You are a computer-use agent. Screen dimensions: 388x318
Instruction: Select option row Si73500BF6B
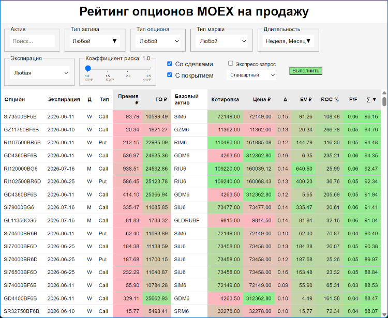[190, 116]
